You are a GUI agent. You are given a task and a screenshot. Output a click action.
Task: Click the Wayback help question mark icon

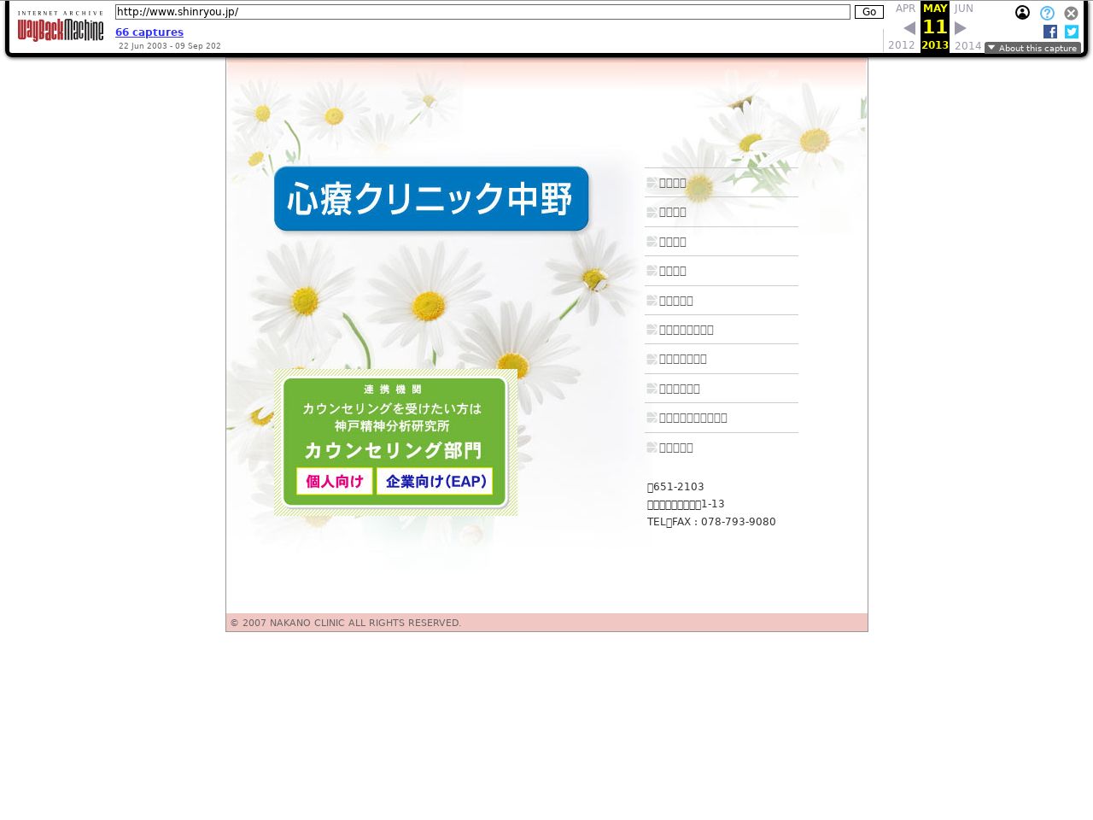[x=1047, y=13]
